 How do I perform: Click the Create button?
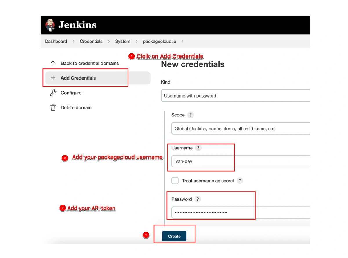pyautogui.click(x=174, y=236)
